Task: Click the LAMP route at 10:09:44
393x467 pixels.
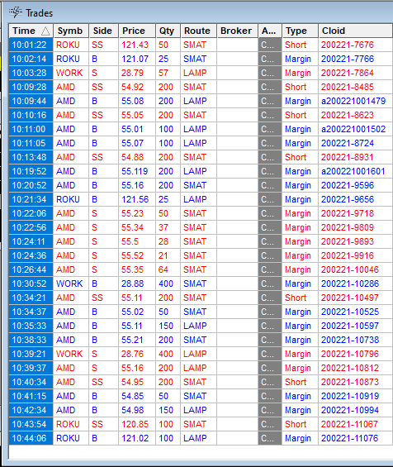Action: (x=195, y=101)
